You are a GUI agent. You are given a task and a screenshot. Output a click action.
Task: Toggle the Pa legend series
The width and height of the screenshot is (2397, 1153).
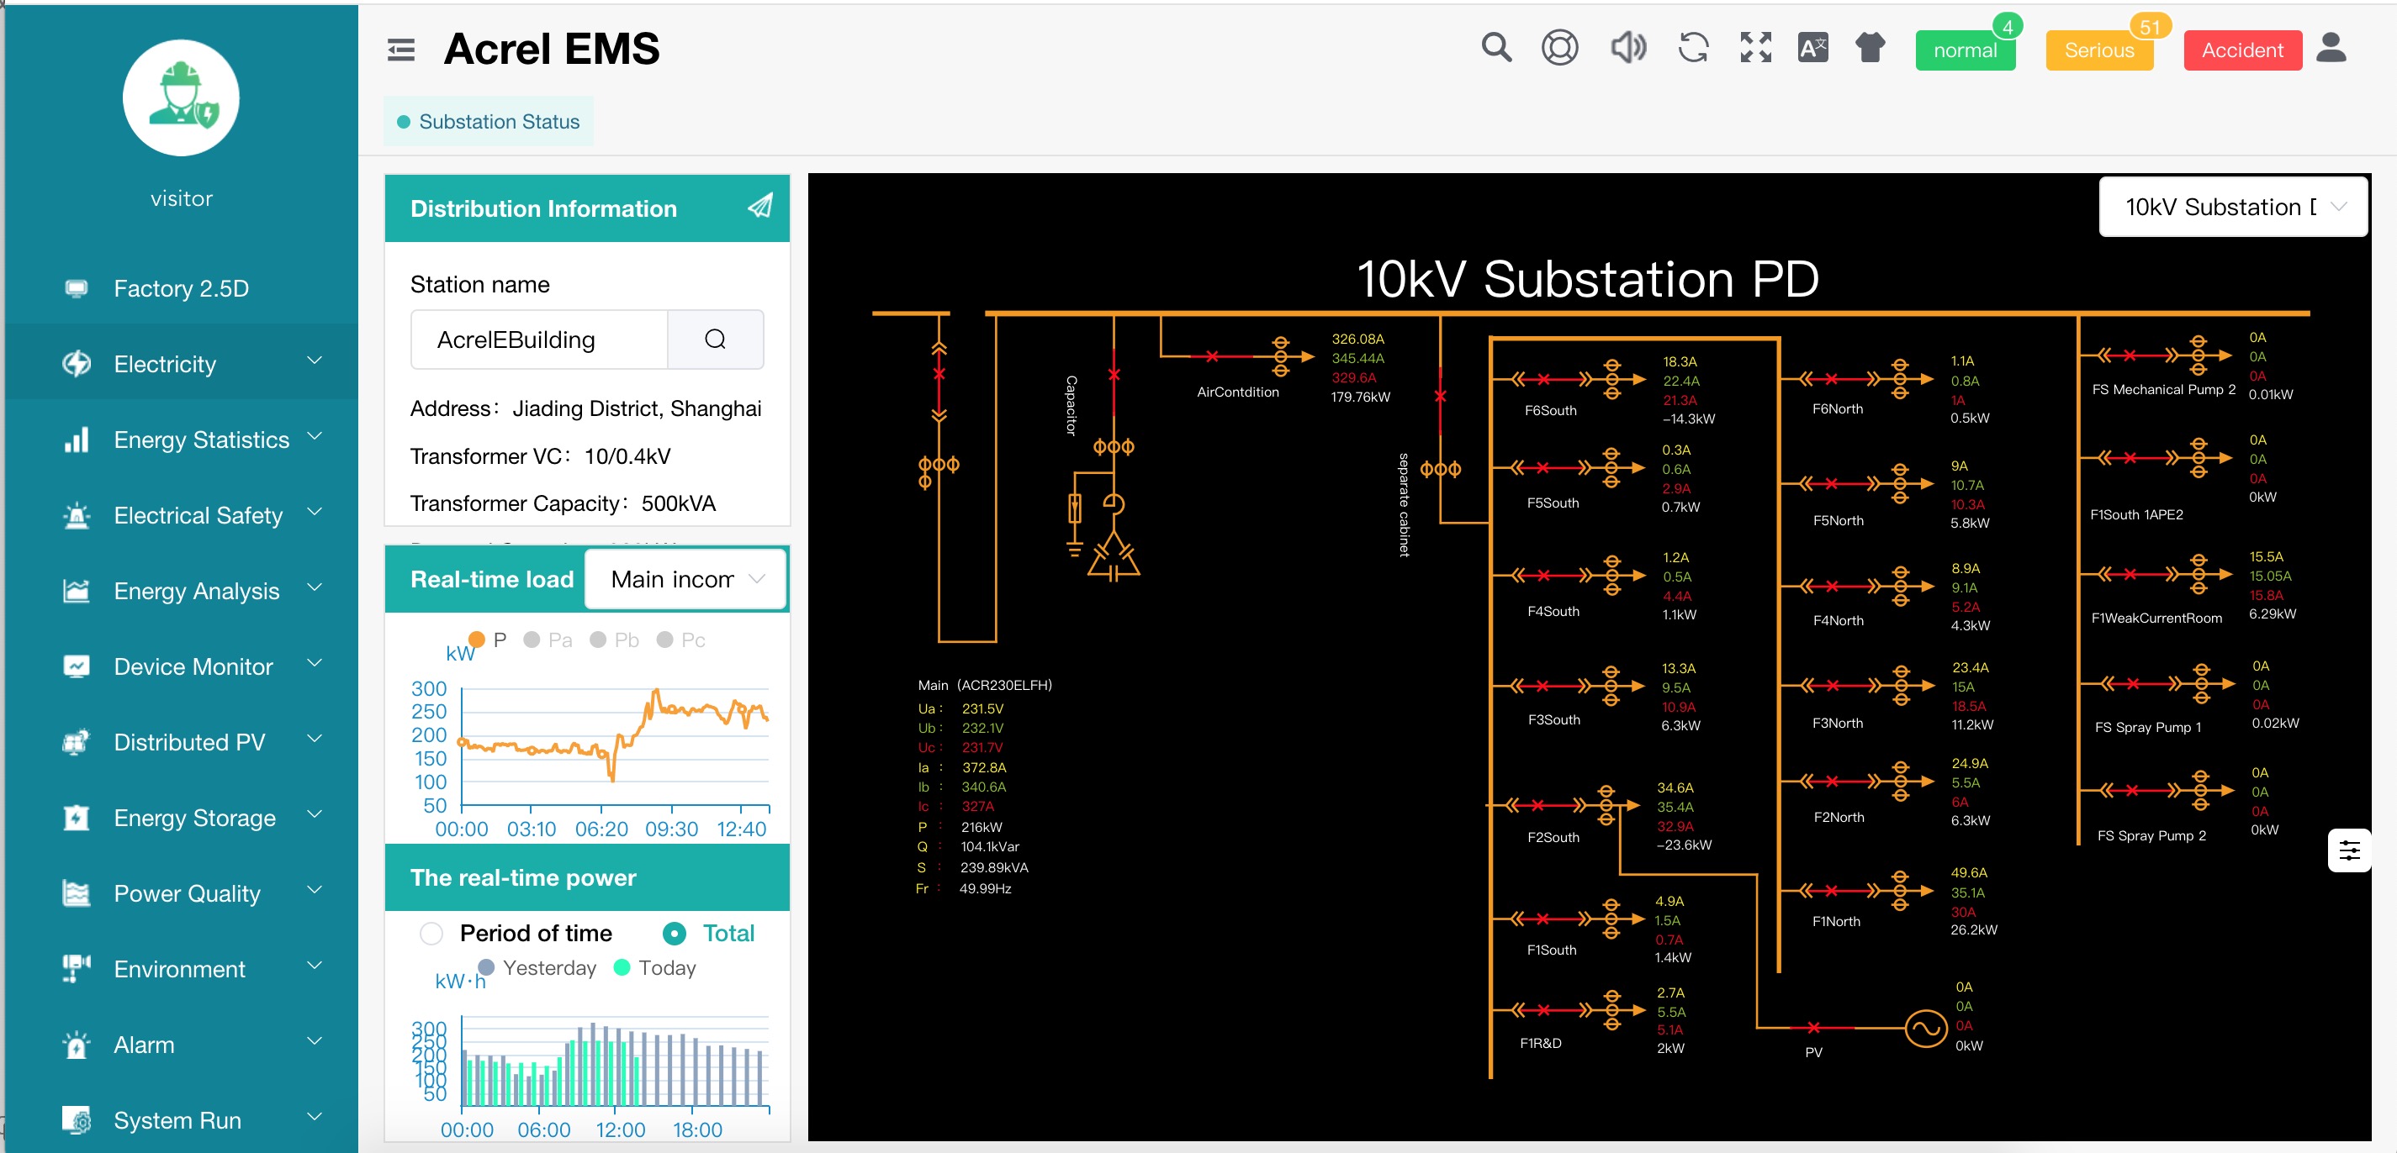point(548,640)
